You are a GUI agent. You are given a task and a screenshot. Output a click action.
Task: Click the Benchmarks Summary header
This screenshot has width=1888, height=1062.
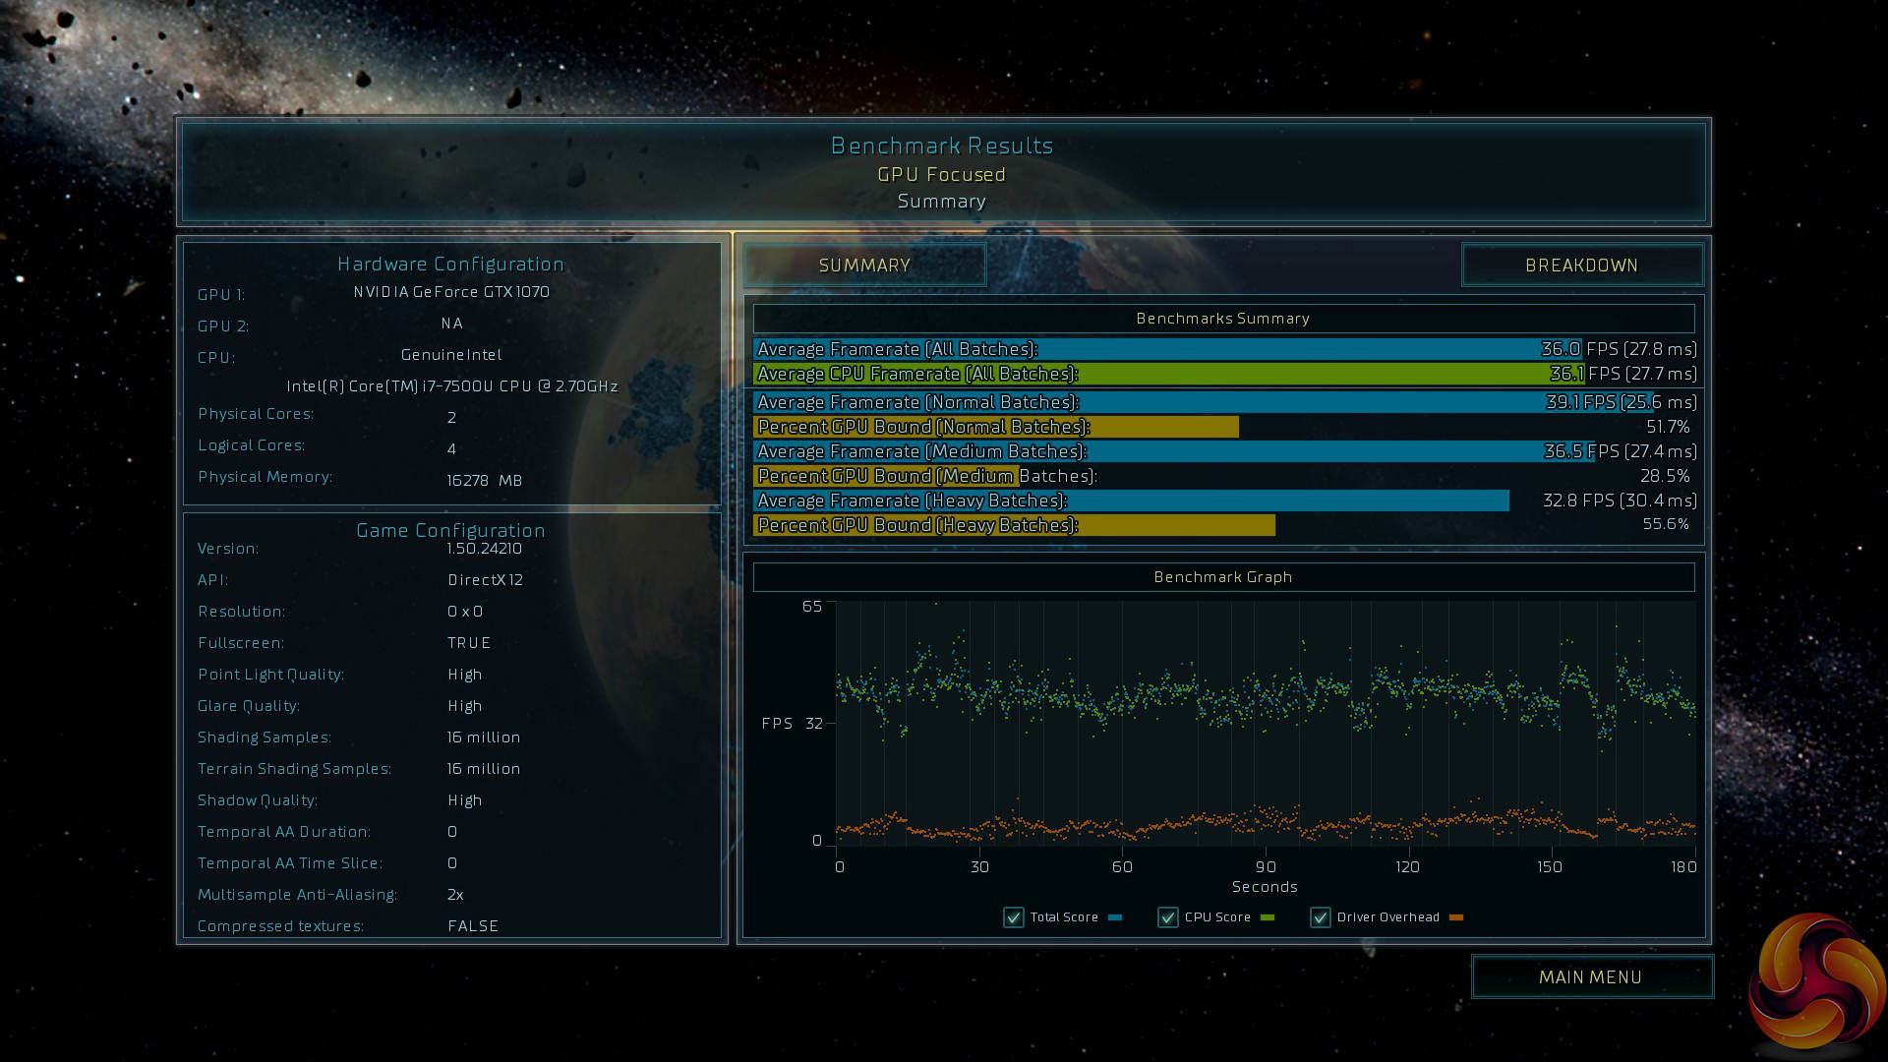(1222, 319)
